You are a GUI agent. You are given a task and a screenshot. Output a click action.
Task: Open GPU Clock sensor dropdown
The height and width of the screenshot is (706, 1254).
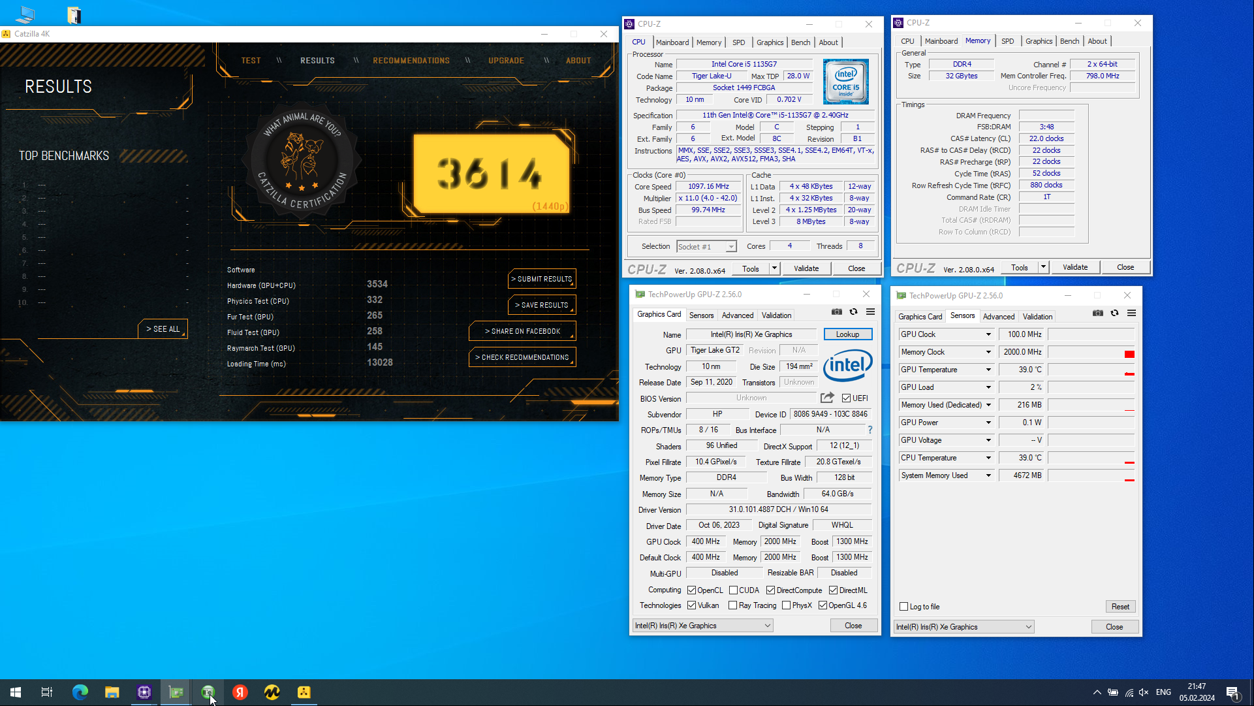click(988, 334)
